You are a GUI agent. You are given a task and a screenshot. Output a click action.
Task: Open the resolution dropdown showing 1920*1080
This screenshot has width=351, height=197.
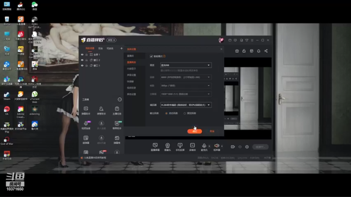[x=186, y=94]
